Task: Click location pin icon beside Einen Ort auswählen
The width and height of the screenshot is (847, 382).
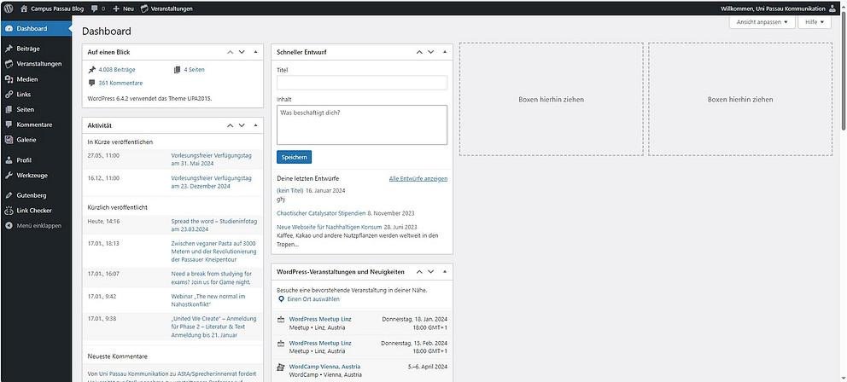Action: (x=281, y=299)
